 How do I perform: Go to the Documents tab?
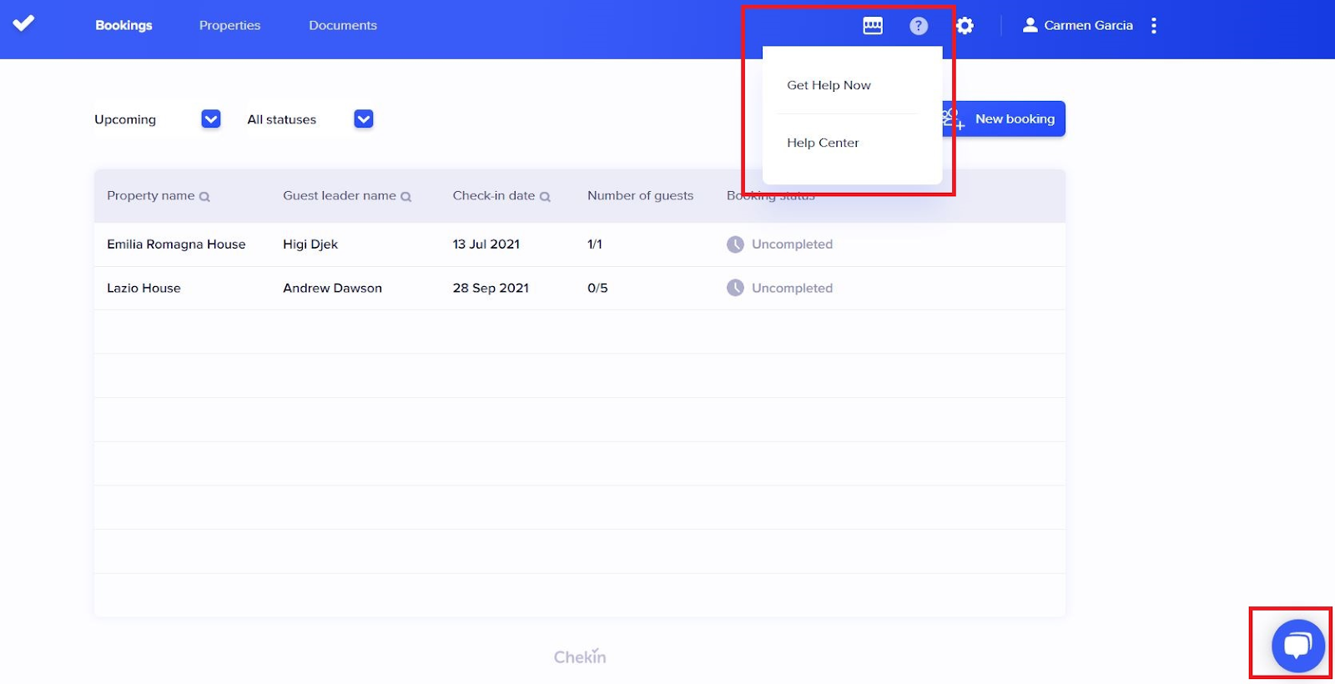point(343,26)
